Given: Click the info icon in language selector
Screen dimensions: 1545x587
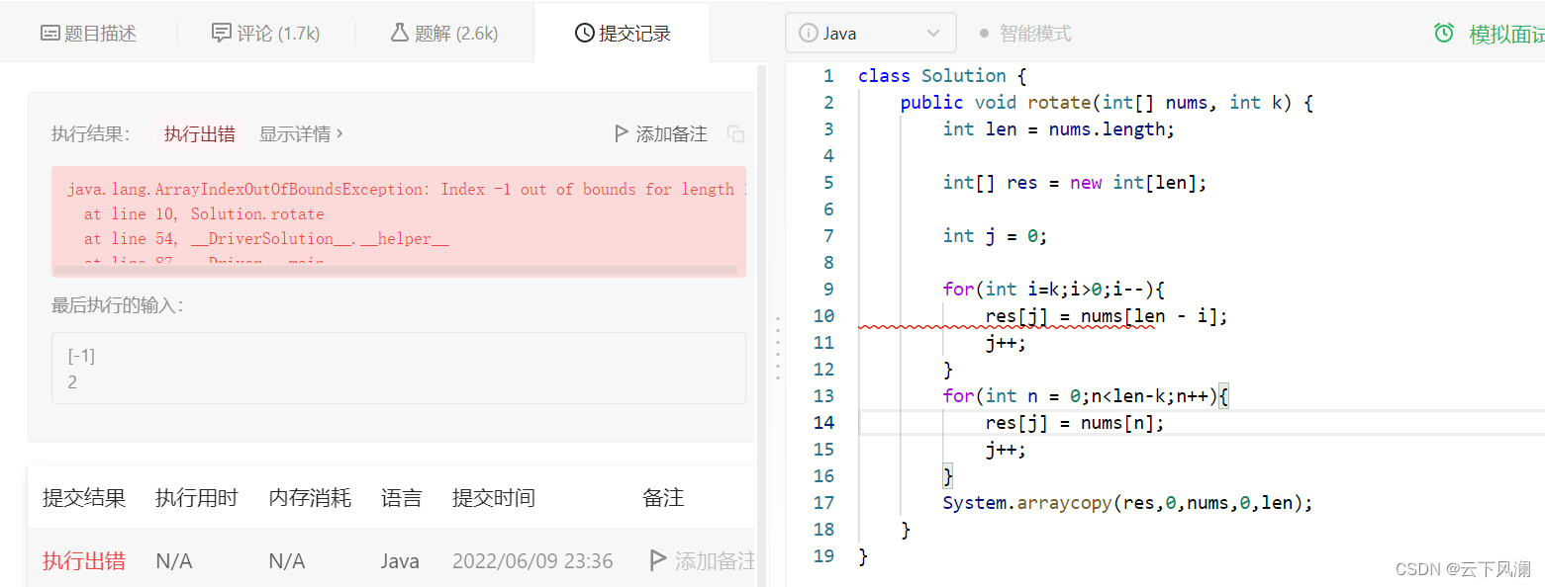Looking at the screenshot, I should click(x=809, y=33).
